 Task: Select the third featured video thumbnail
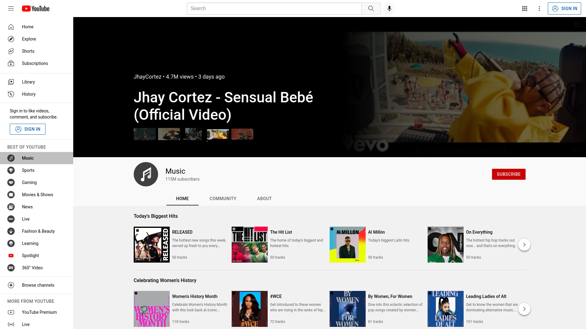194,134
